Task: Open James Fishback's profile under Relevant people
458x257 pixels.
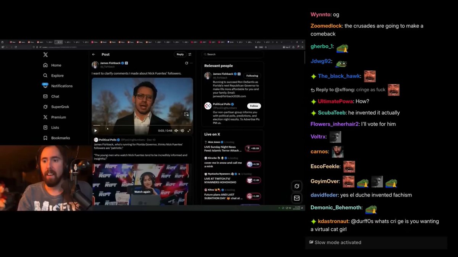Action: (x=222, y=74)
